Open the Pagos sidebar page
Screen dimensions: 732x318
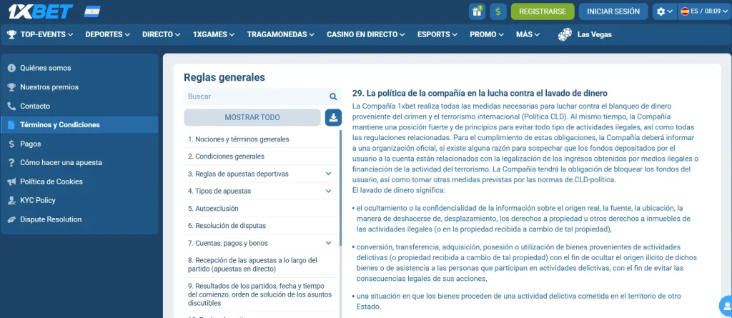(x=79, y=144)
